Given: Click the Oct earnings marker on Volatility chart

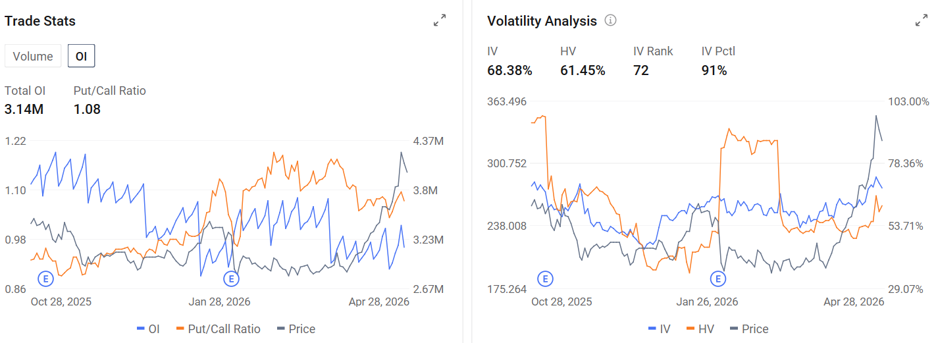Looking at the screenshot, I should (x=544, y=278).
